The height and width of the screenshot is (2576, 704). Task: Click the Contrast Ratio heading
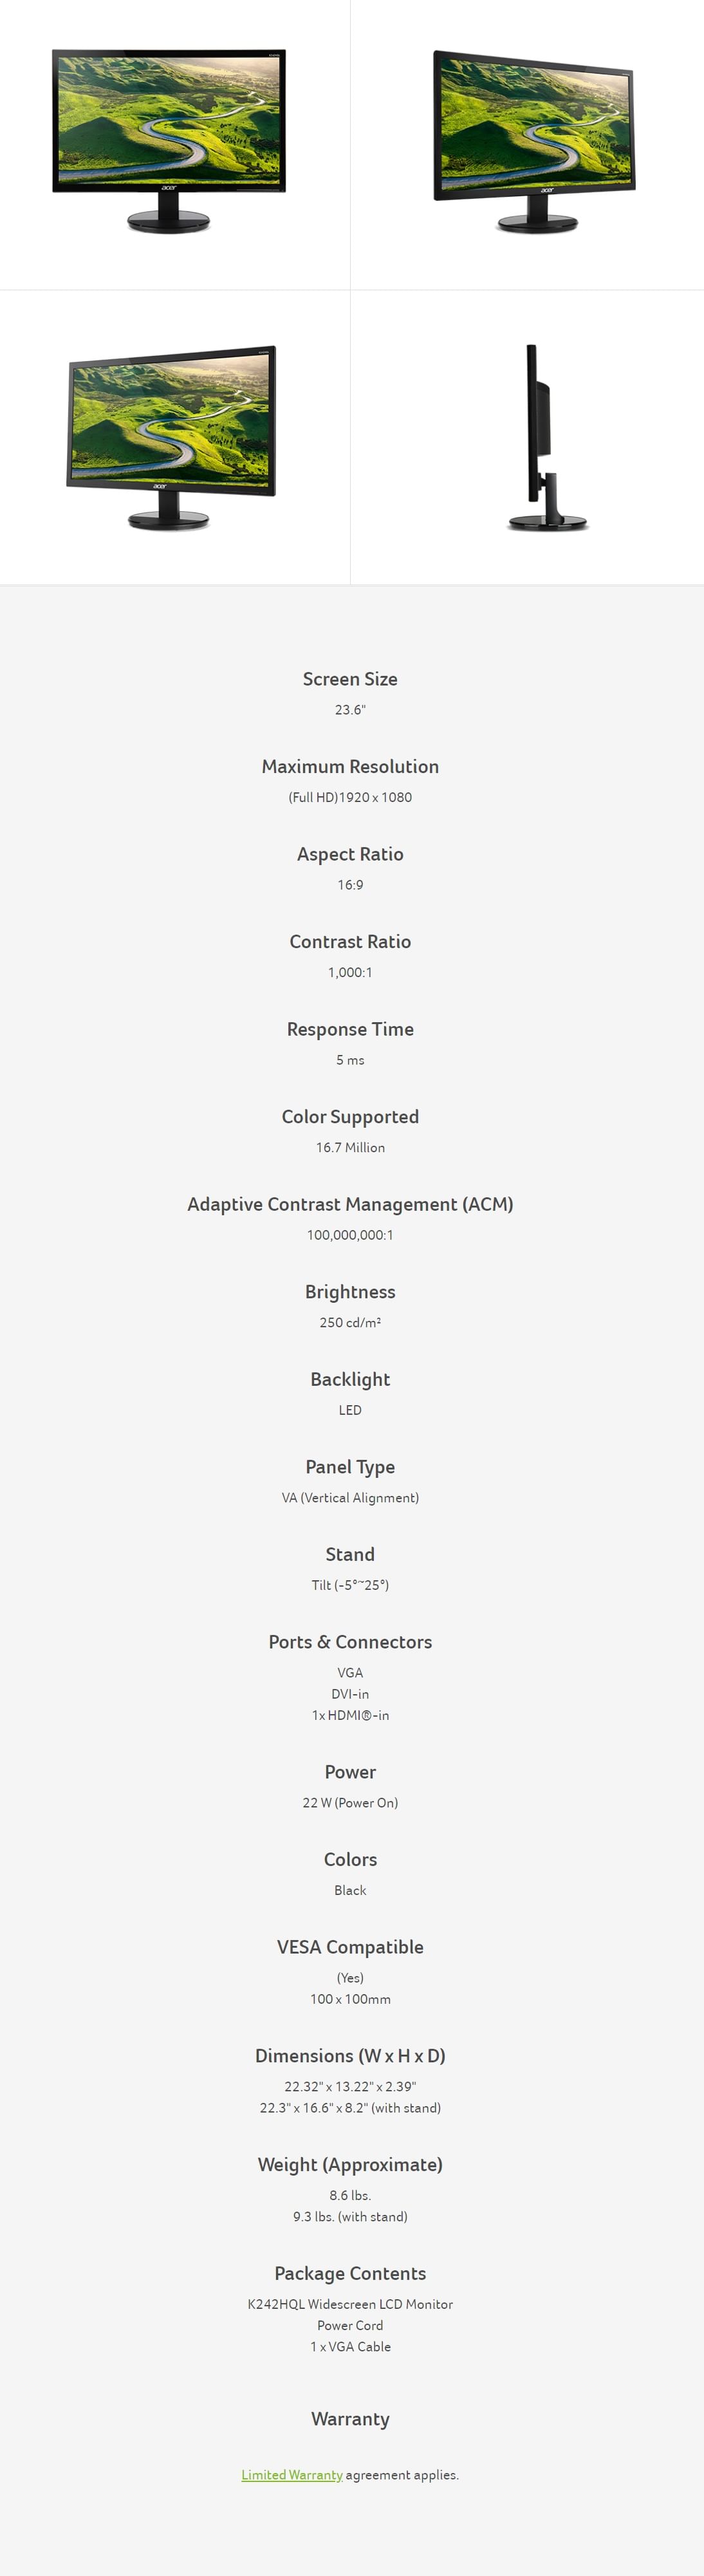[350, 941]
